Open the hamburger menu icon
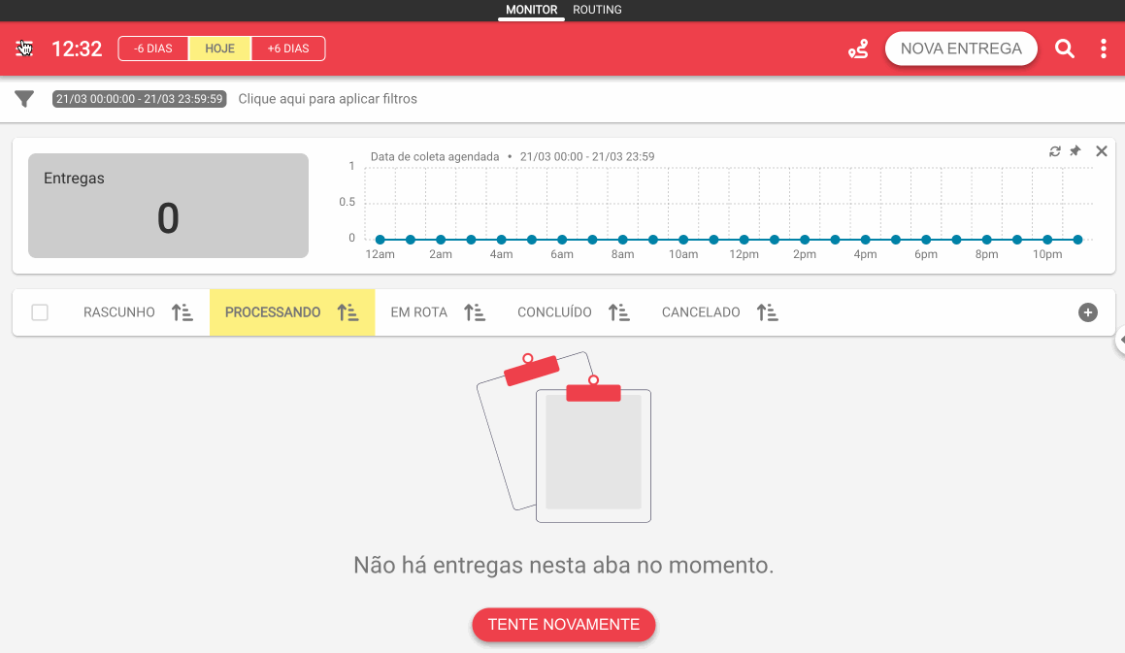Screen dimensions: 1125x653 (x=24, y=49)
